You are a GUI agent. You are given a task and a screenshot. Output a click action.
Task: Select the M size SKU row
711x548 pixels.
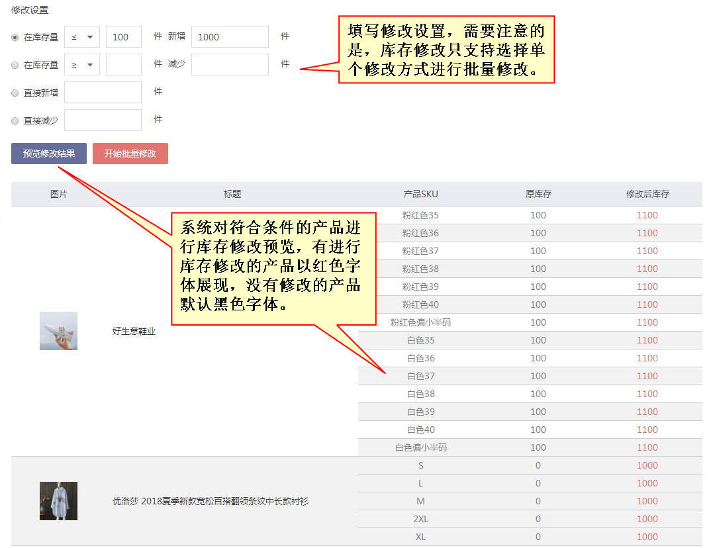(530, 501)
